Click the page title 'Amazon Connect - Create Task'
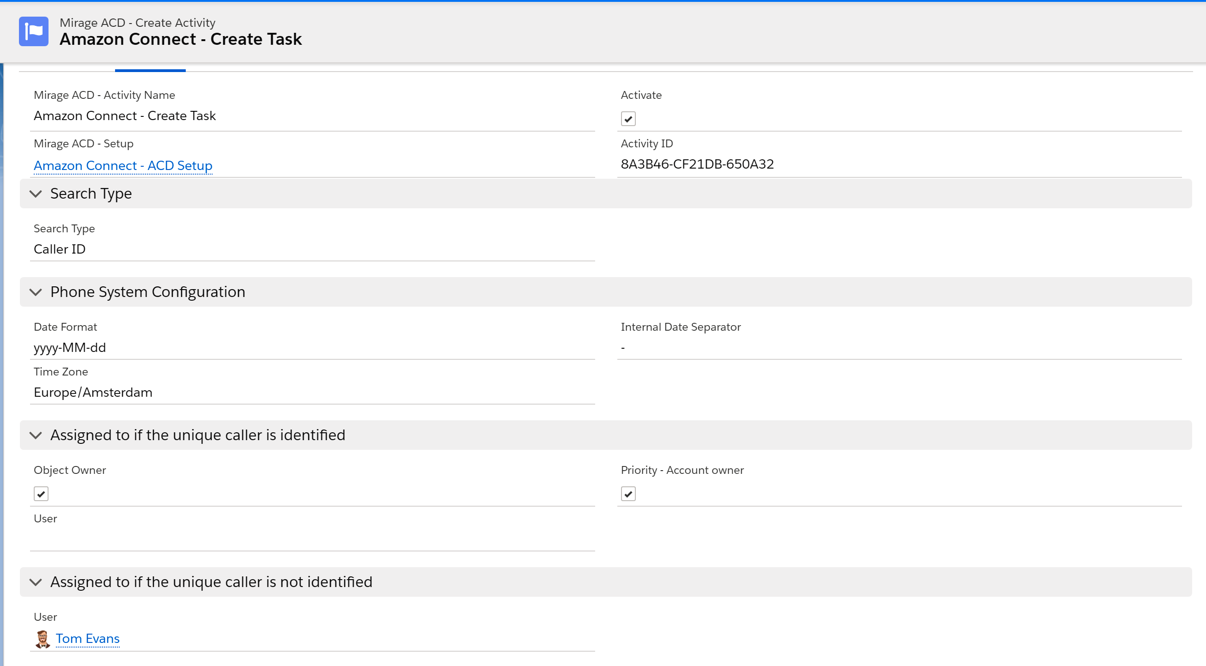1206x666 pixels. [181, 39]
